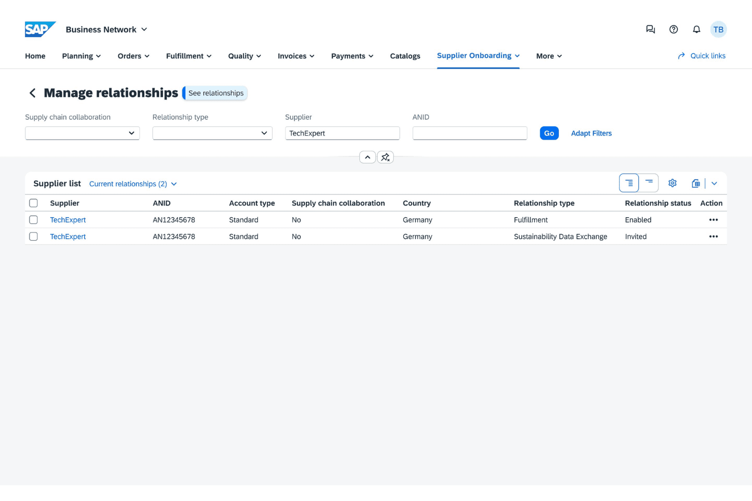Open the notifications bell
This screenshot has height=501, width=752.
click(697, 29)
